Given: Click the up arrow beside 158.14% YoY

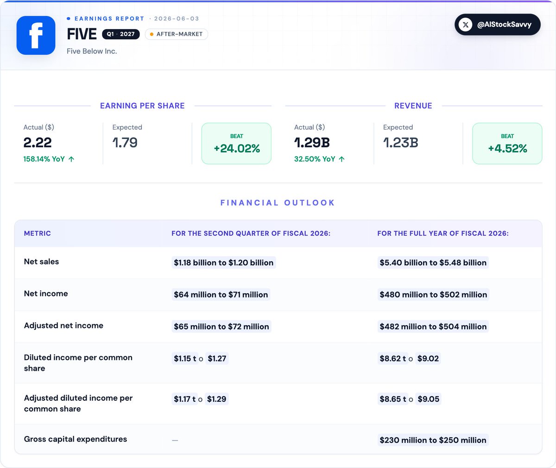Looking at the screenshot, I should pyautogui.click(x=71, y=159).
